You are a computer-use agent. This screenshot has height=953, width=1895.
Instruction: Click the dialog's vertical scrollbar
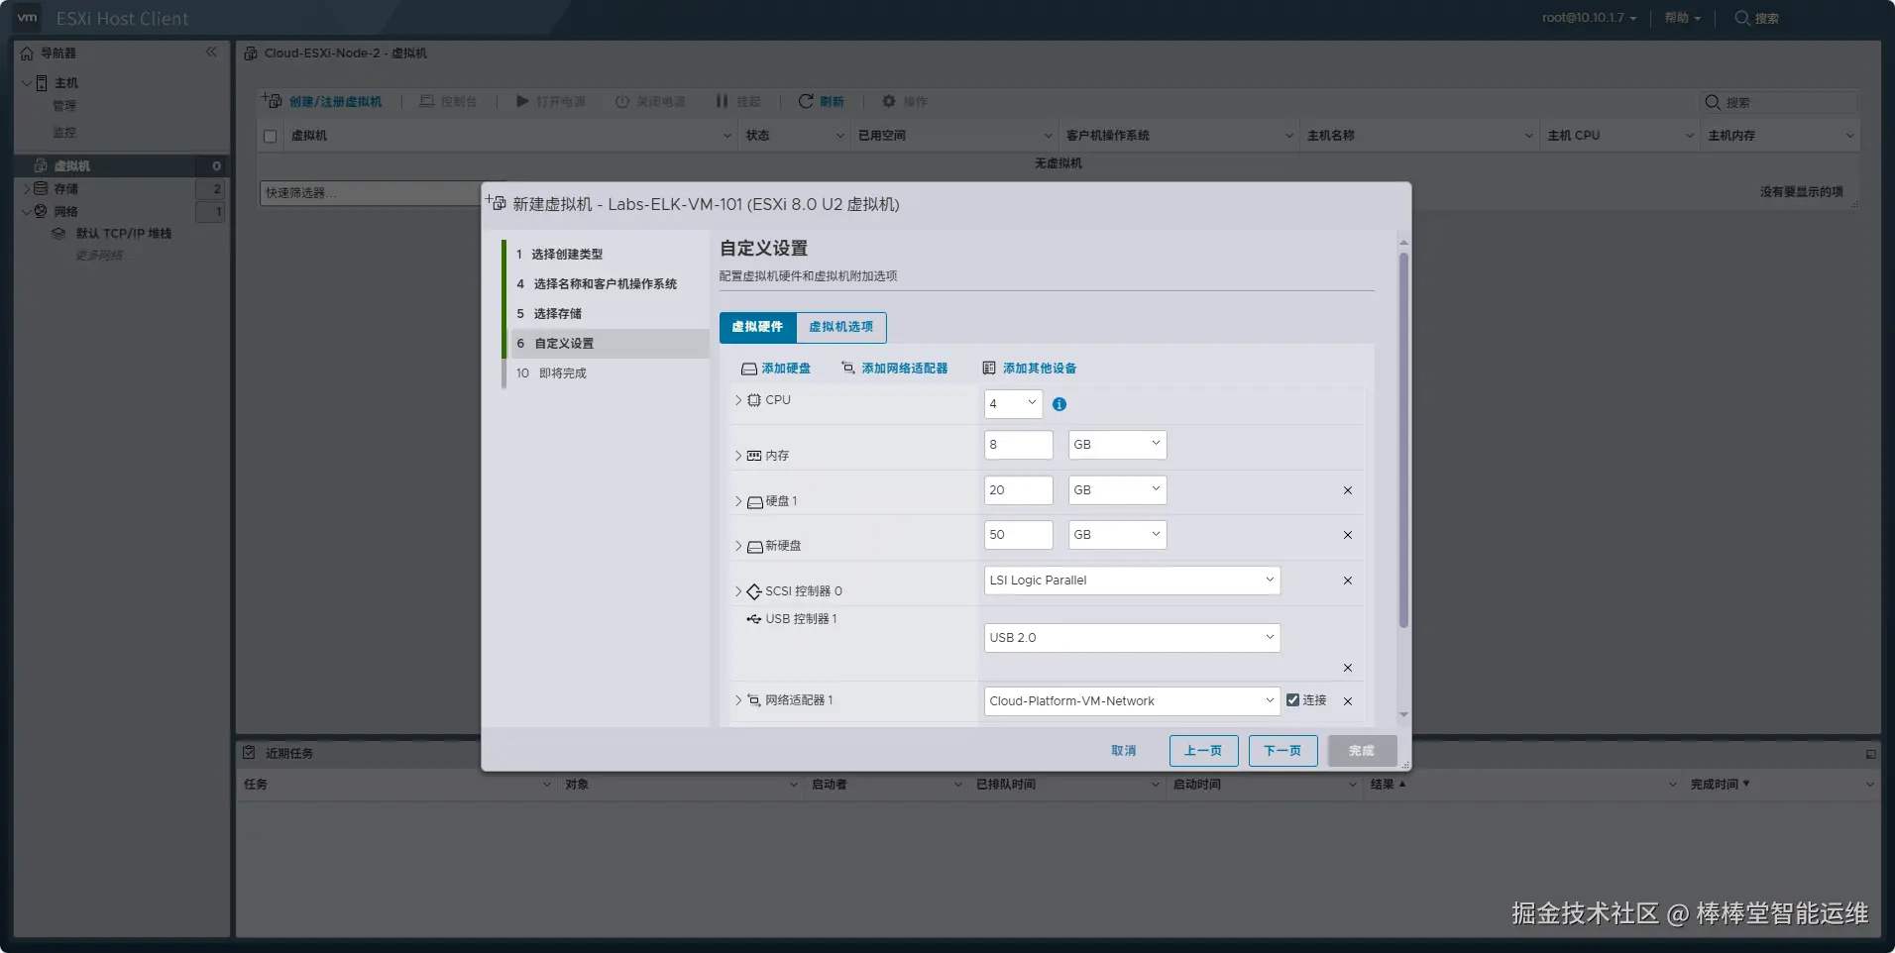1403,441
